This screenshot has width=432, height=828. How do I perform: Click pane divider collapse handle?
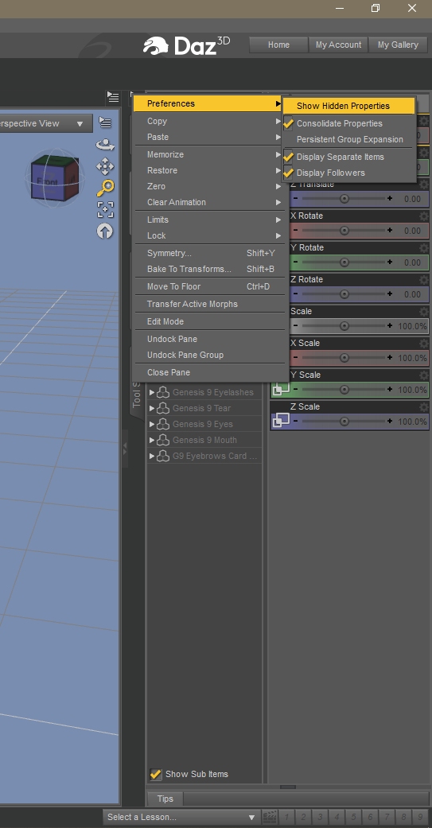tap(125, 449)
